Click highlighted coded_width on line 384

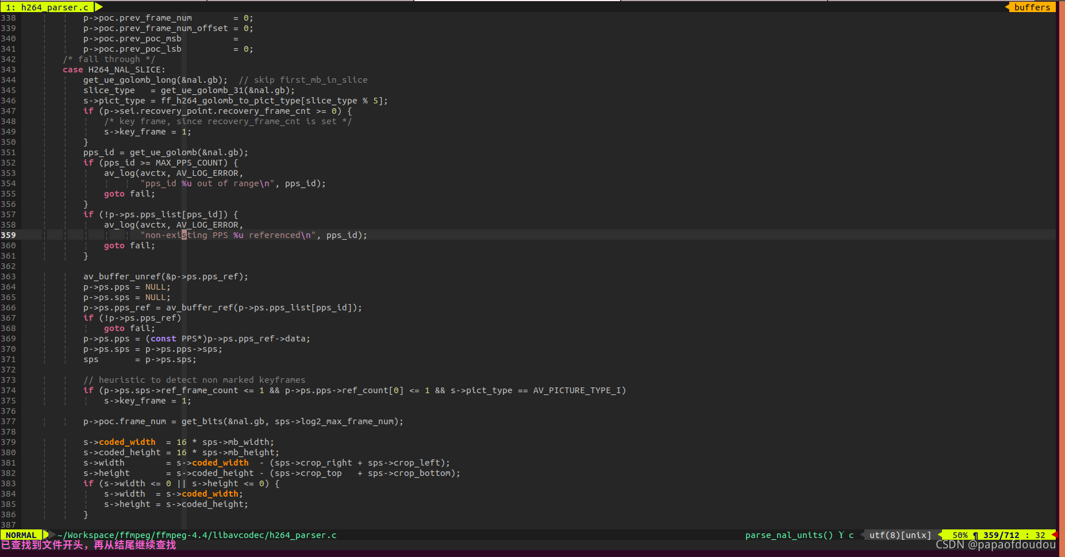pos(210,494)
